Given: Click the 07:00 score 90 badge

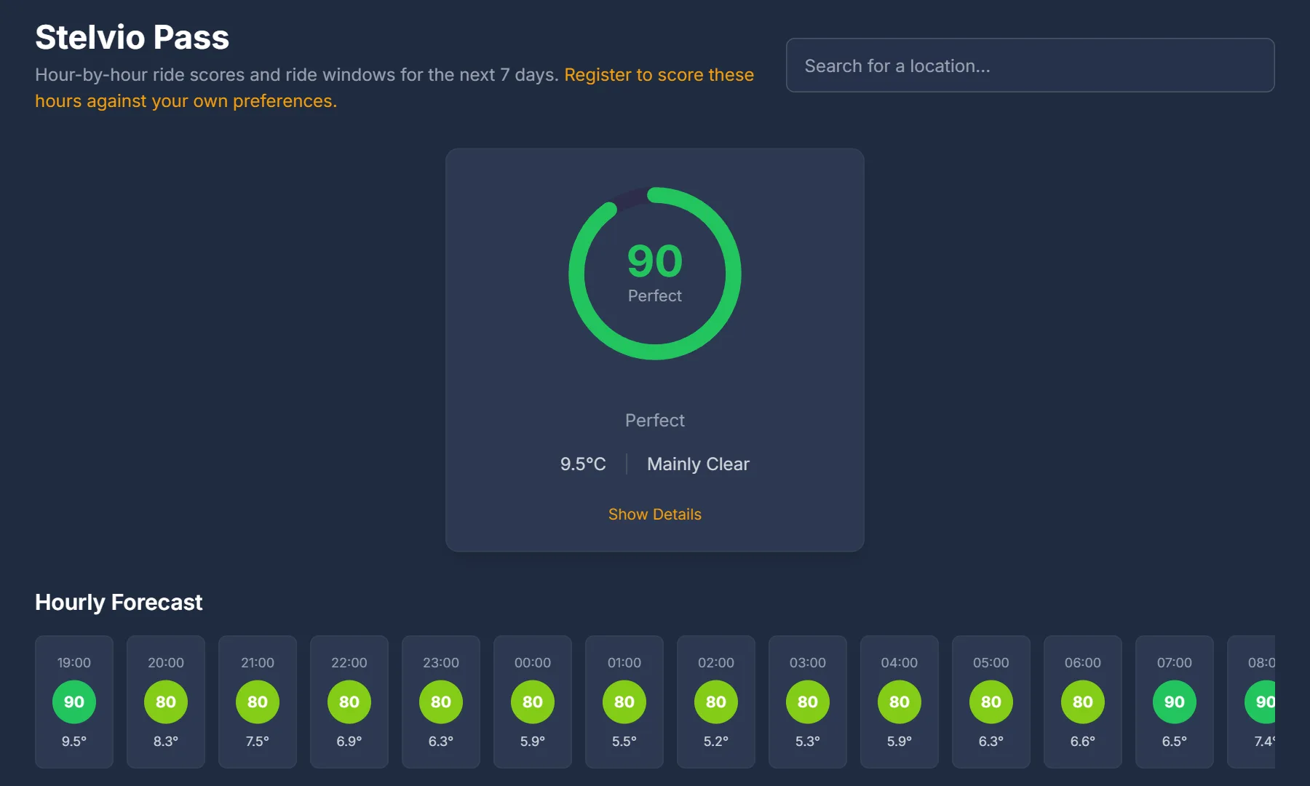Looking at the screenshot, I should pyautogui.click(x=1175, y=702).
